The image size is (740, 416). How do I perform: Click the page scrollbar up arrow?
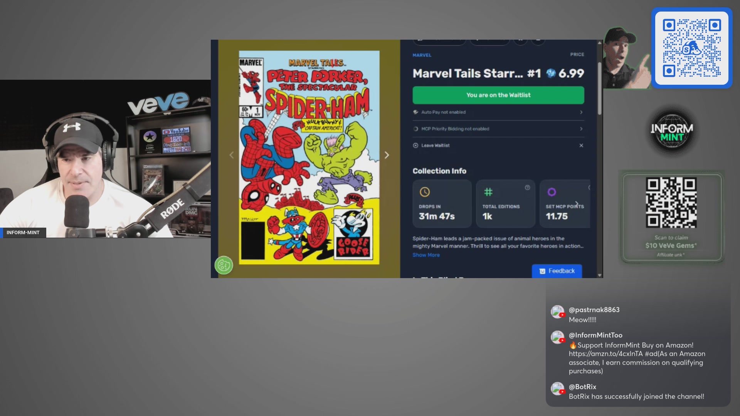599,42
